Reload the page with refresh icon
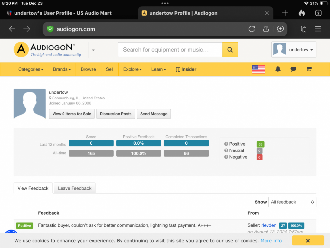Screen dimensions: 330x248 click(x=252, y=29)
